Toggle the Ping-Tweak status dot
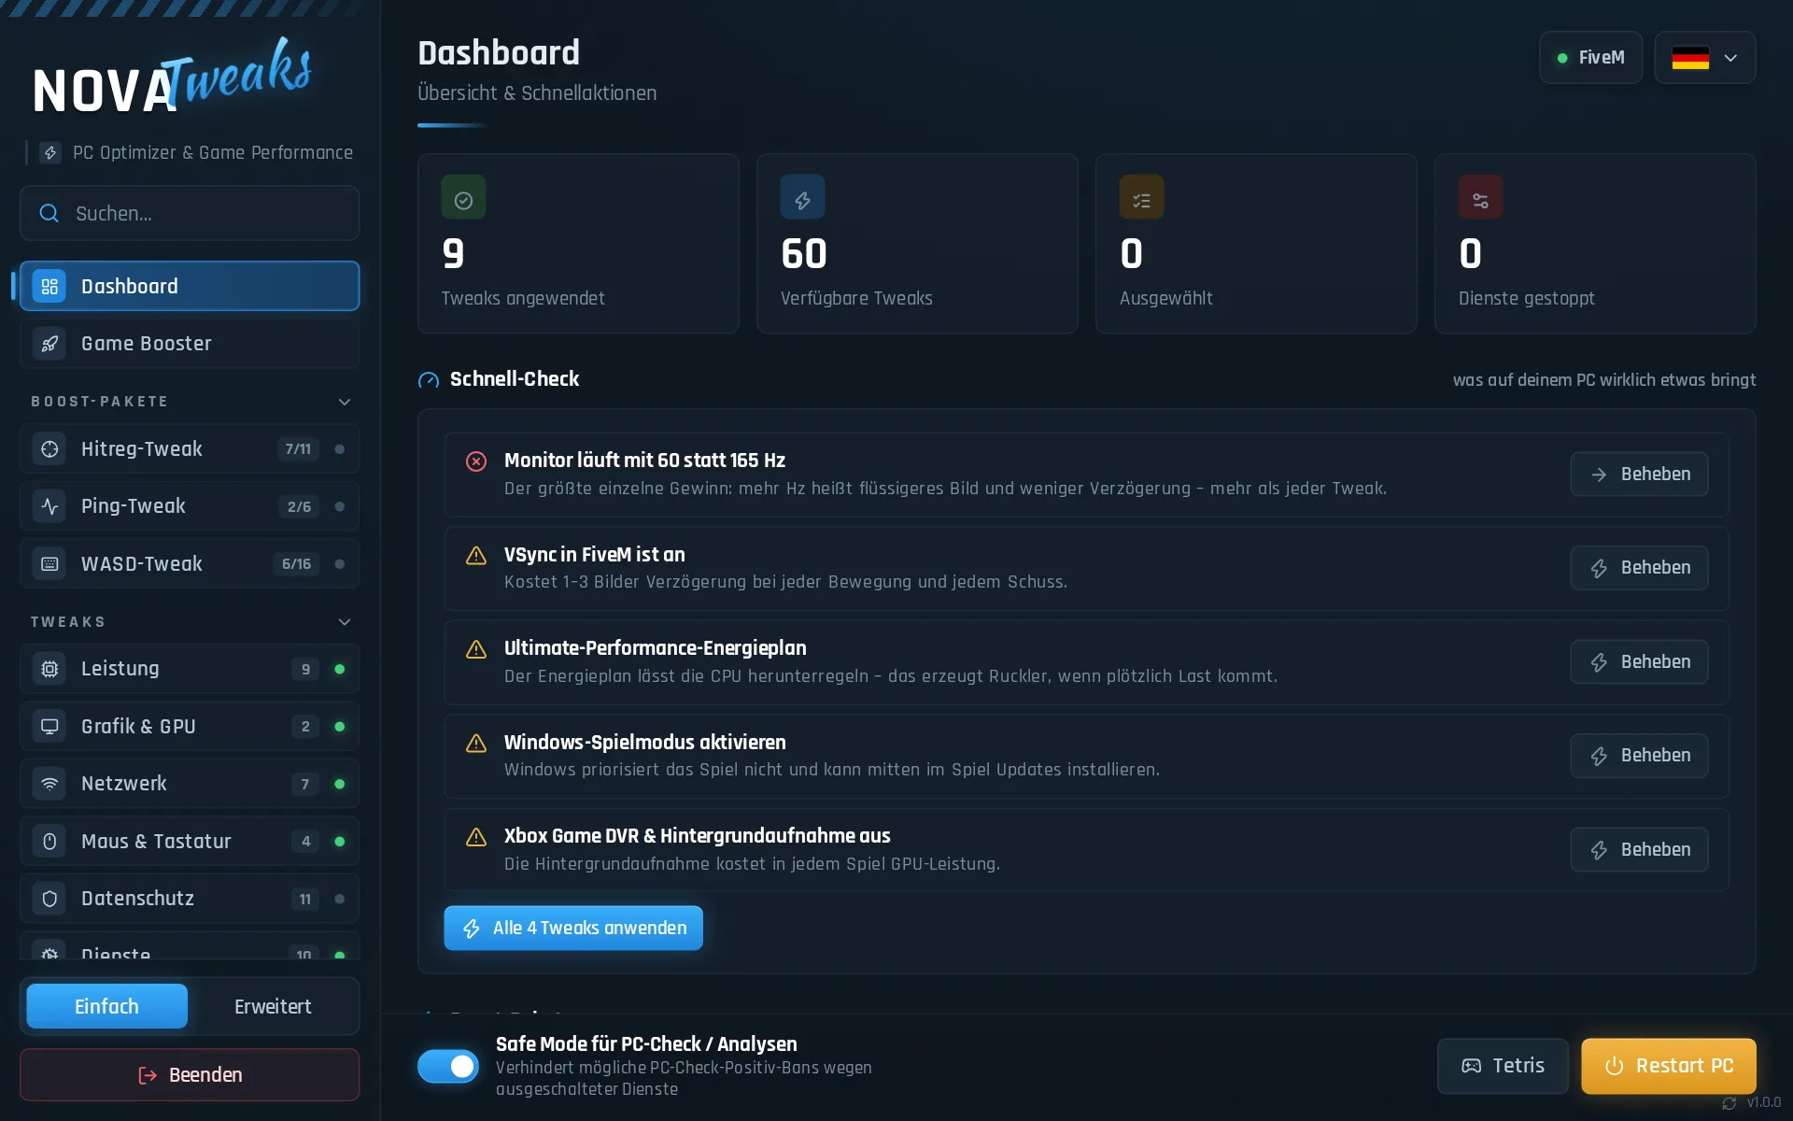 click(340, 506)
